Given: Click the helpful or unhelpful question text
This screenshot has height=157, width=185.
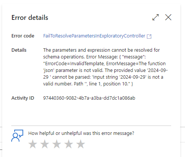Looking at the screenshot, I should (x=81, y=133).
